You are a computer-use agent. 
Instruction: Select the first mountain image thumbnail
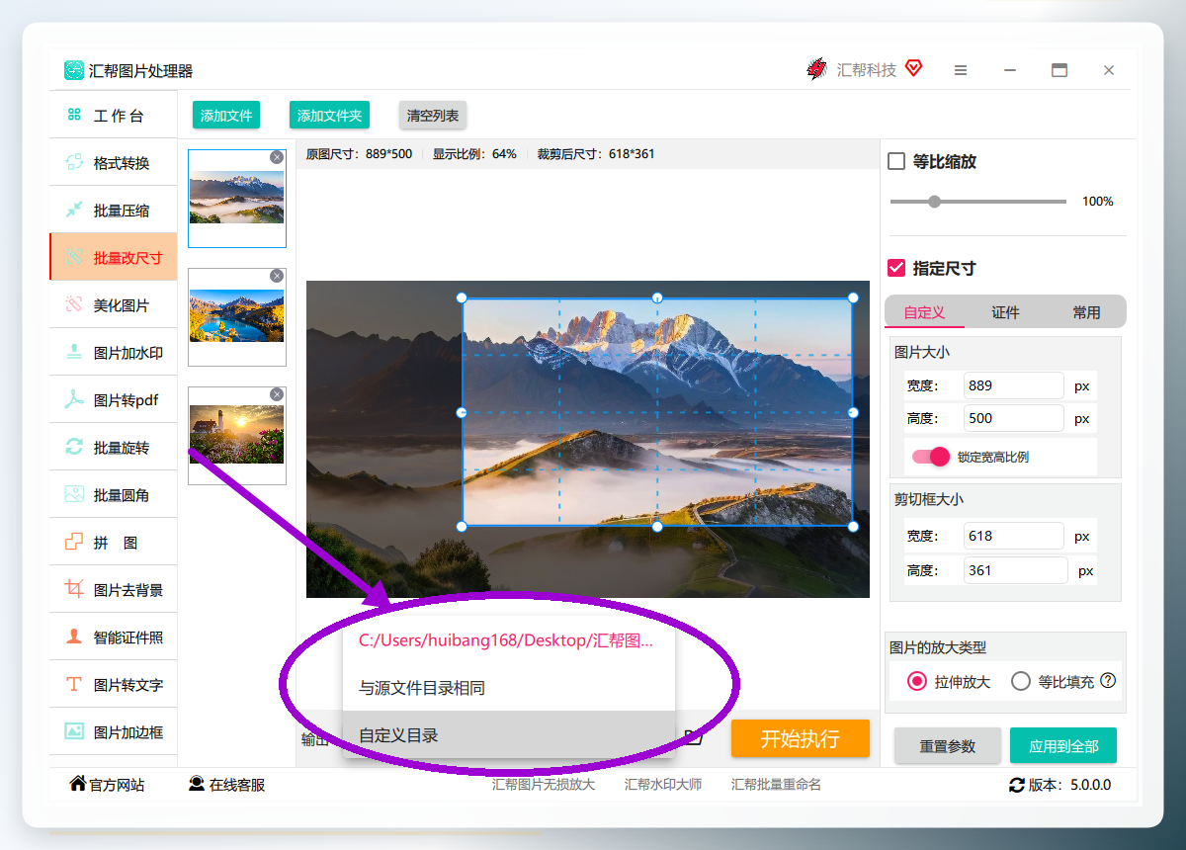(x=237, y=198)
